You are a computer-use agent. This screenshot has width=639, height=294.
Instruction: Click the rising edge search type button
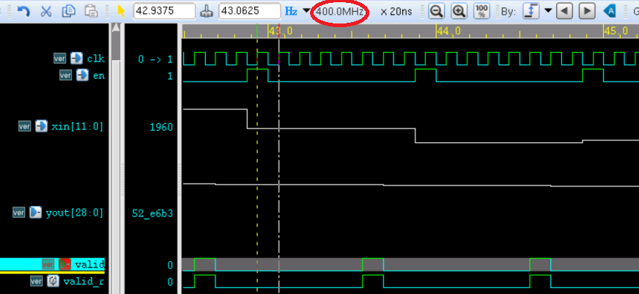tap(531, 12)
